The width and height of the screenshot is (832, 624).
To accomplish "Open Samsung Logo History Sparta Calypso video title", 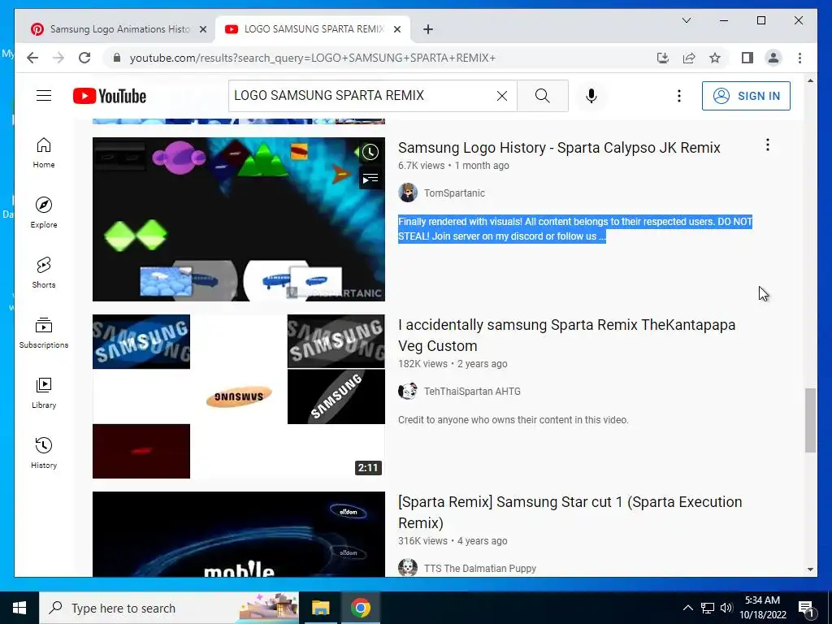I will [x=559, y=148].
